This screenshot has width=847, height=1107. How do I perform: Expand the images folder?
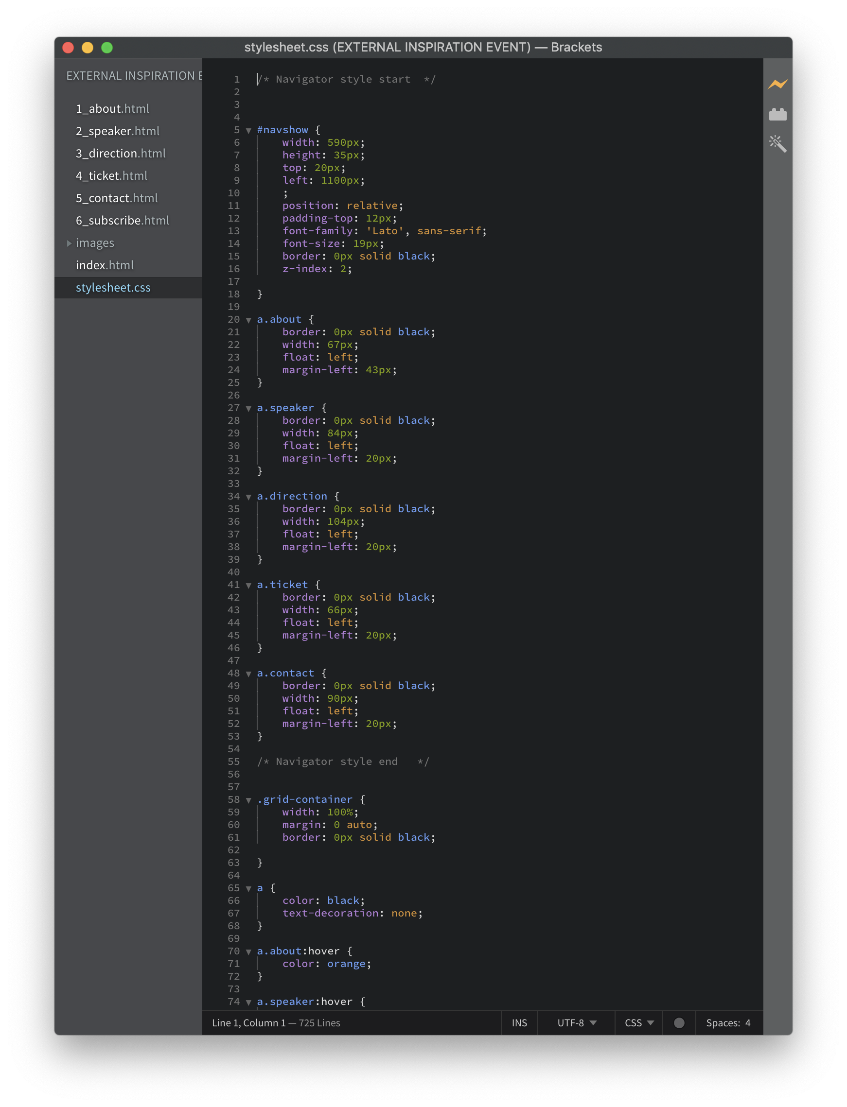coord(94,243)
